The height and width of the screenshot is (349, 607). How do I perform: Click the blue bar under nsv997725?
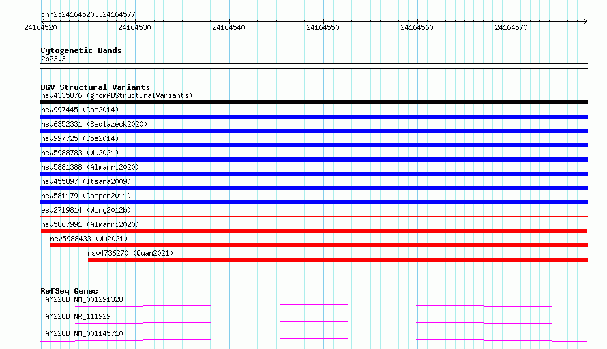click(314, 145)
